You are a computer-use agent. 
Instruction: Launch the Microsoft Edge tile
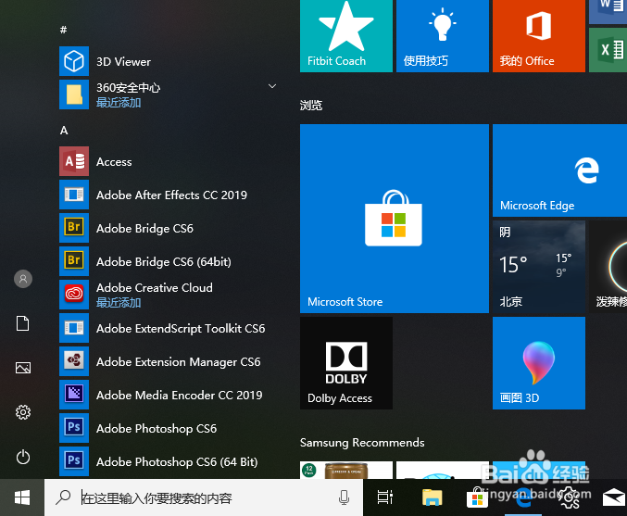(x=559, y=170)
